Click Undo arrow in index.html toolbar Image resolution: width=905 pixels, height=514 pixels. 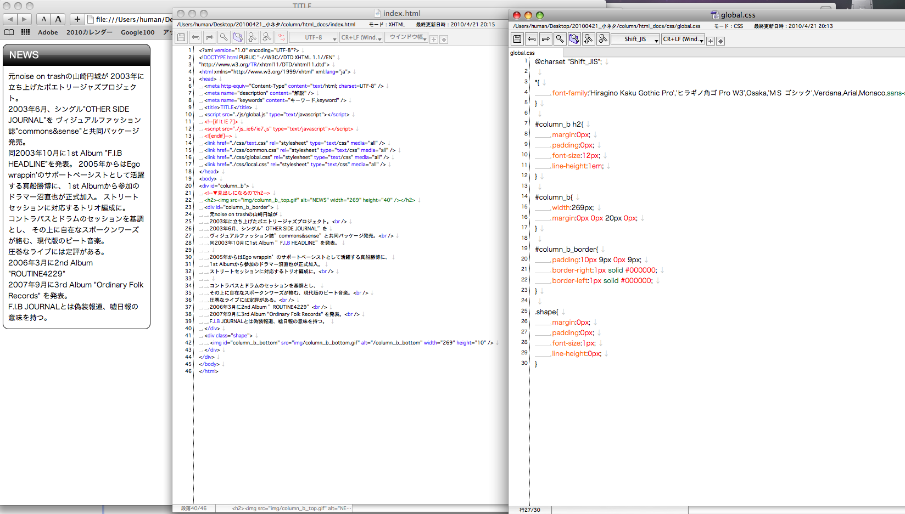click(195, 37)
